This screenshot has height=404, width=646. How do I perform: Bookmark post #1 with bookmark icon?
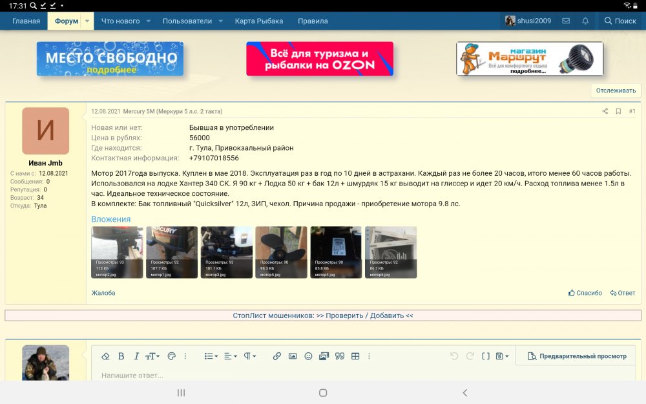coord(618,111)
